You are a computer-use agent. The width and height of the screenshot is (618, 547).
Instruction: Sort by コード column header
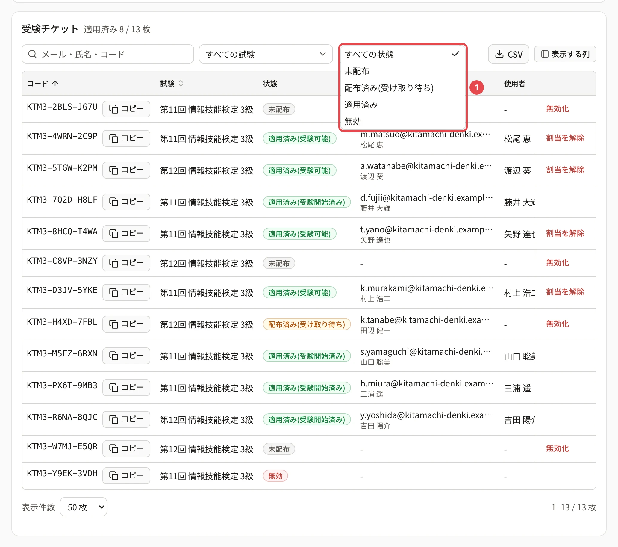[43, 84]
